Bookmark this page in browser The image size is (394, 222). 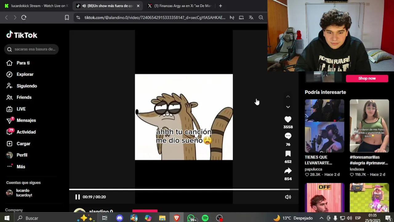tap(67, 18)
